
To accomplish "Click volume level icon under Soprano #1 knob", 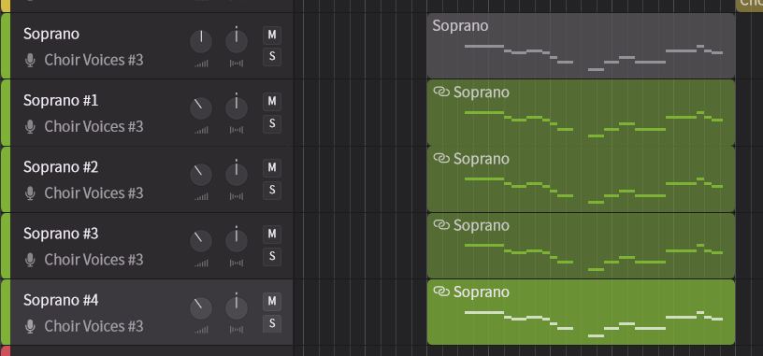I will [x=201, y=130].
